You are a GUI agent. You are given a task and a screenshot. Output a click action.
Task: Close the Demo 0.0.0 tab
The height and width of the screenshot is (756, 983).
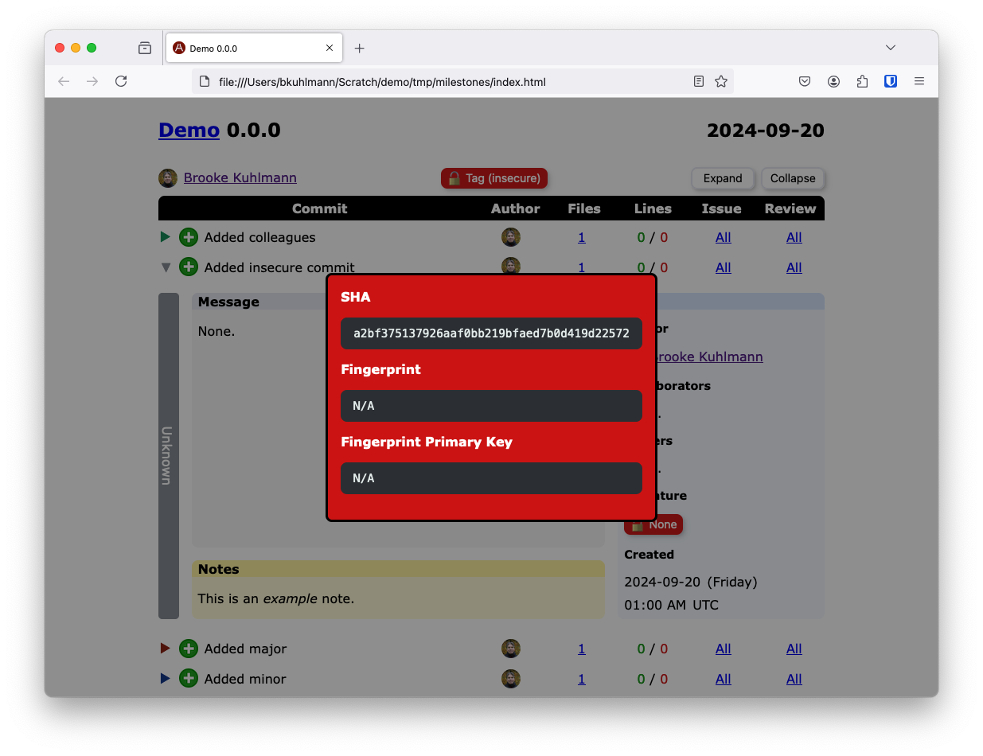(330, 48)
